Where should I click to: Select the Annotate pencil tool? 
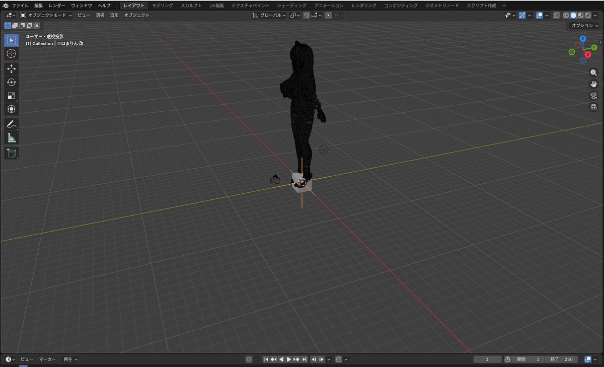coord(12,124)
